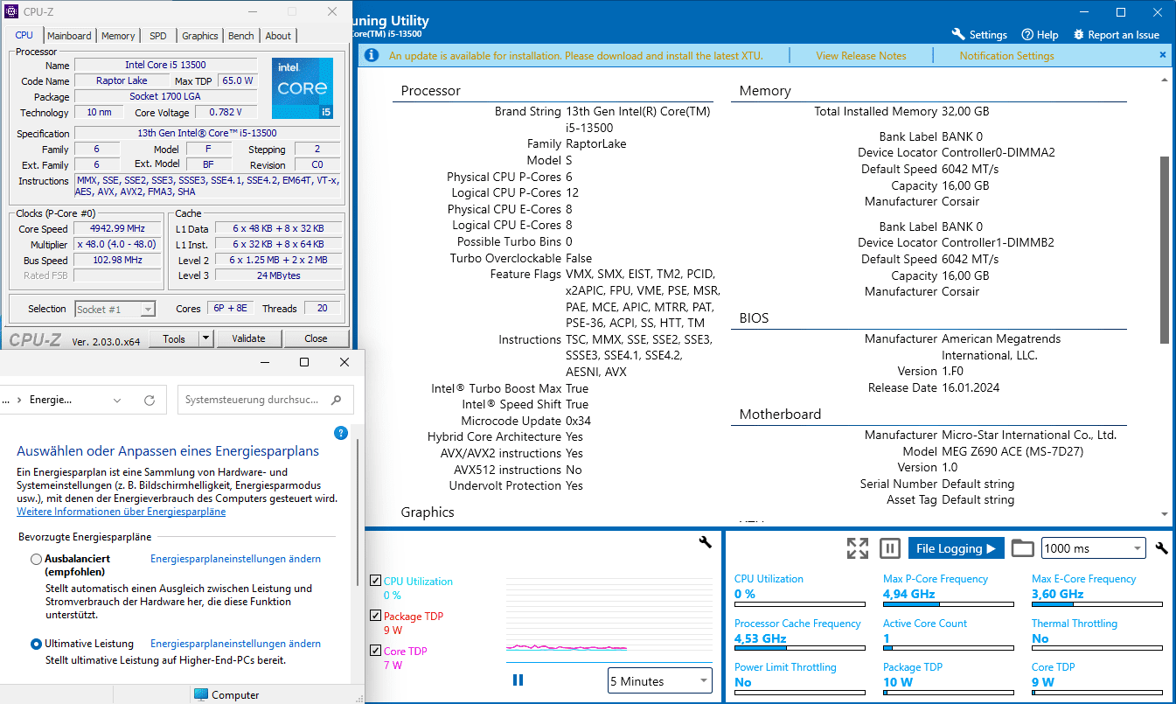The width and height of the screenshot is (1176, 704).
Task: Click scroll down arrow in XTU info pane
Action: [1164, 514]
